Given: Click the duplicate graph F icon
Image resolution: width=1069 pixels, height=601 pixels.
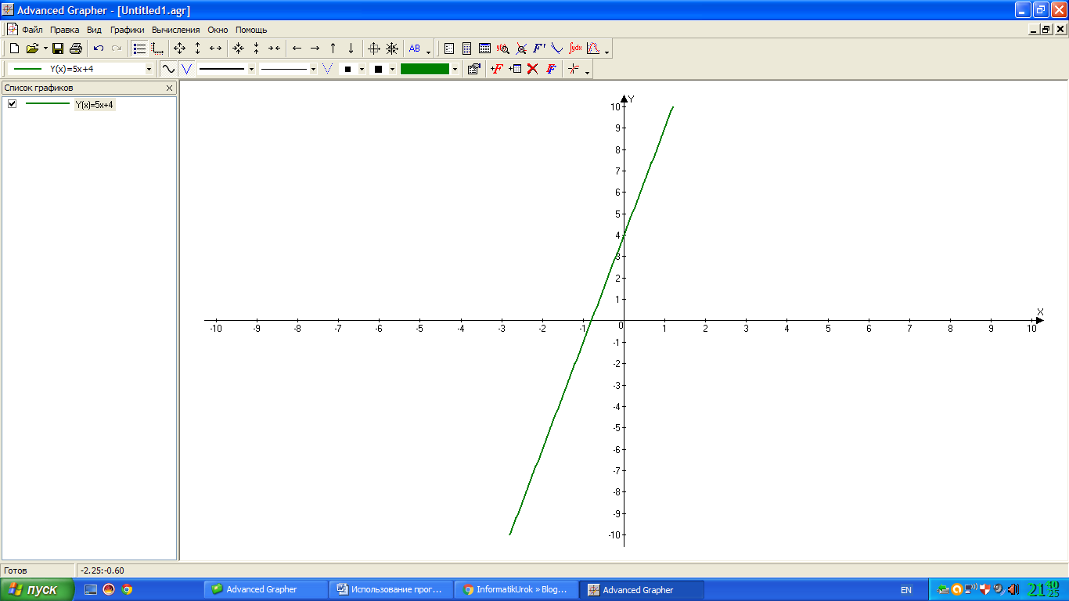Looking at the screenshot, I should [x=551, y=69].
